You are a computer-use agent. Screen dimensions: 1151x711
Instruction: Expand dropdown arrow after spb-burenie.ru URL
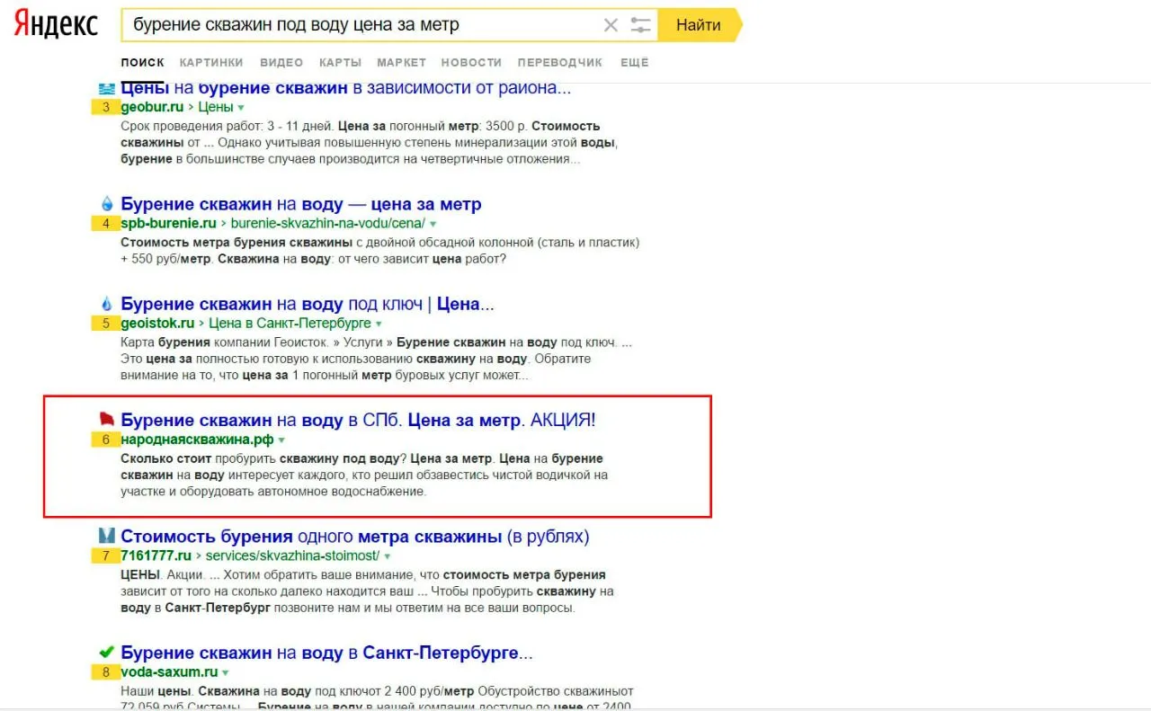tap(433, 224)
